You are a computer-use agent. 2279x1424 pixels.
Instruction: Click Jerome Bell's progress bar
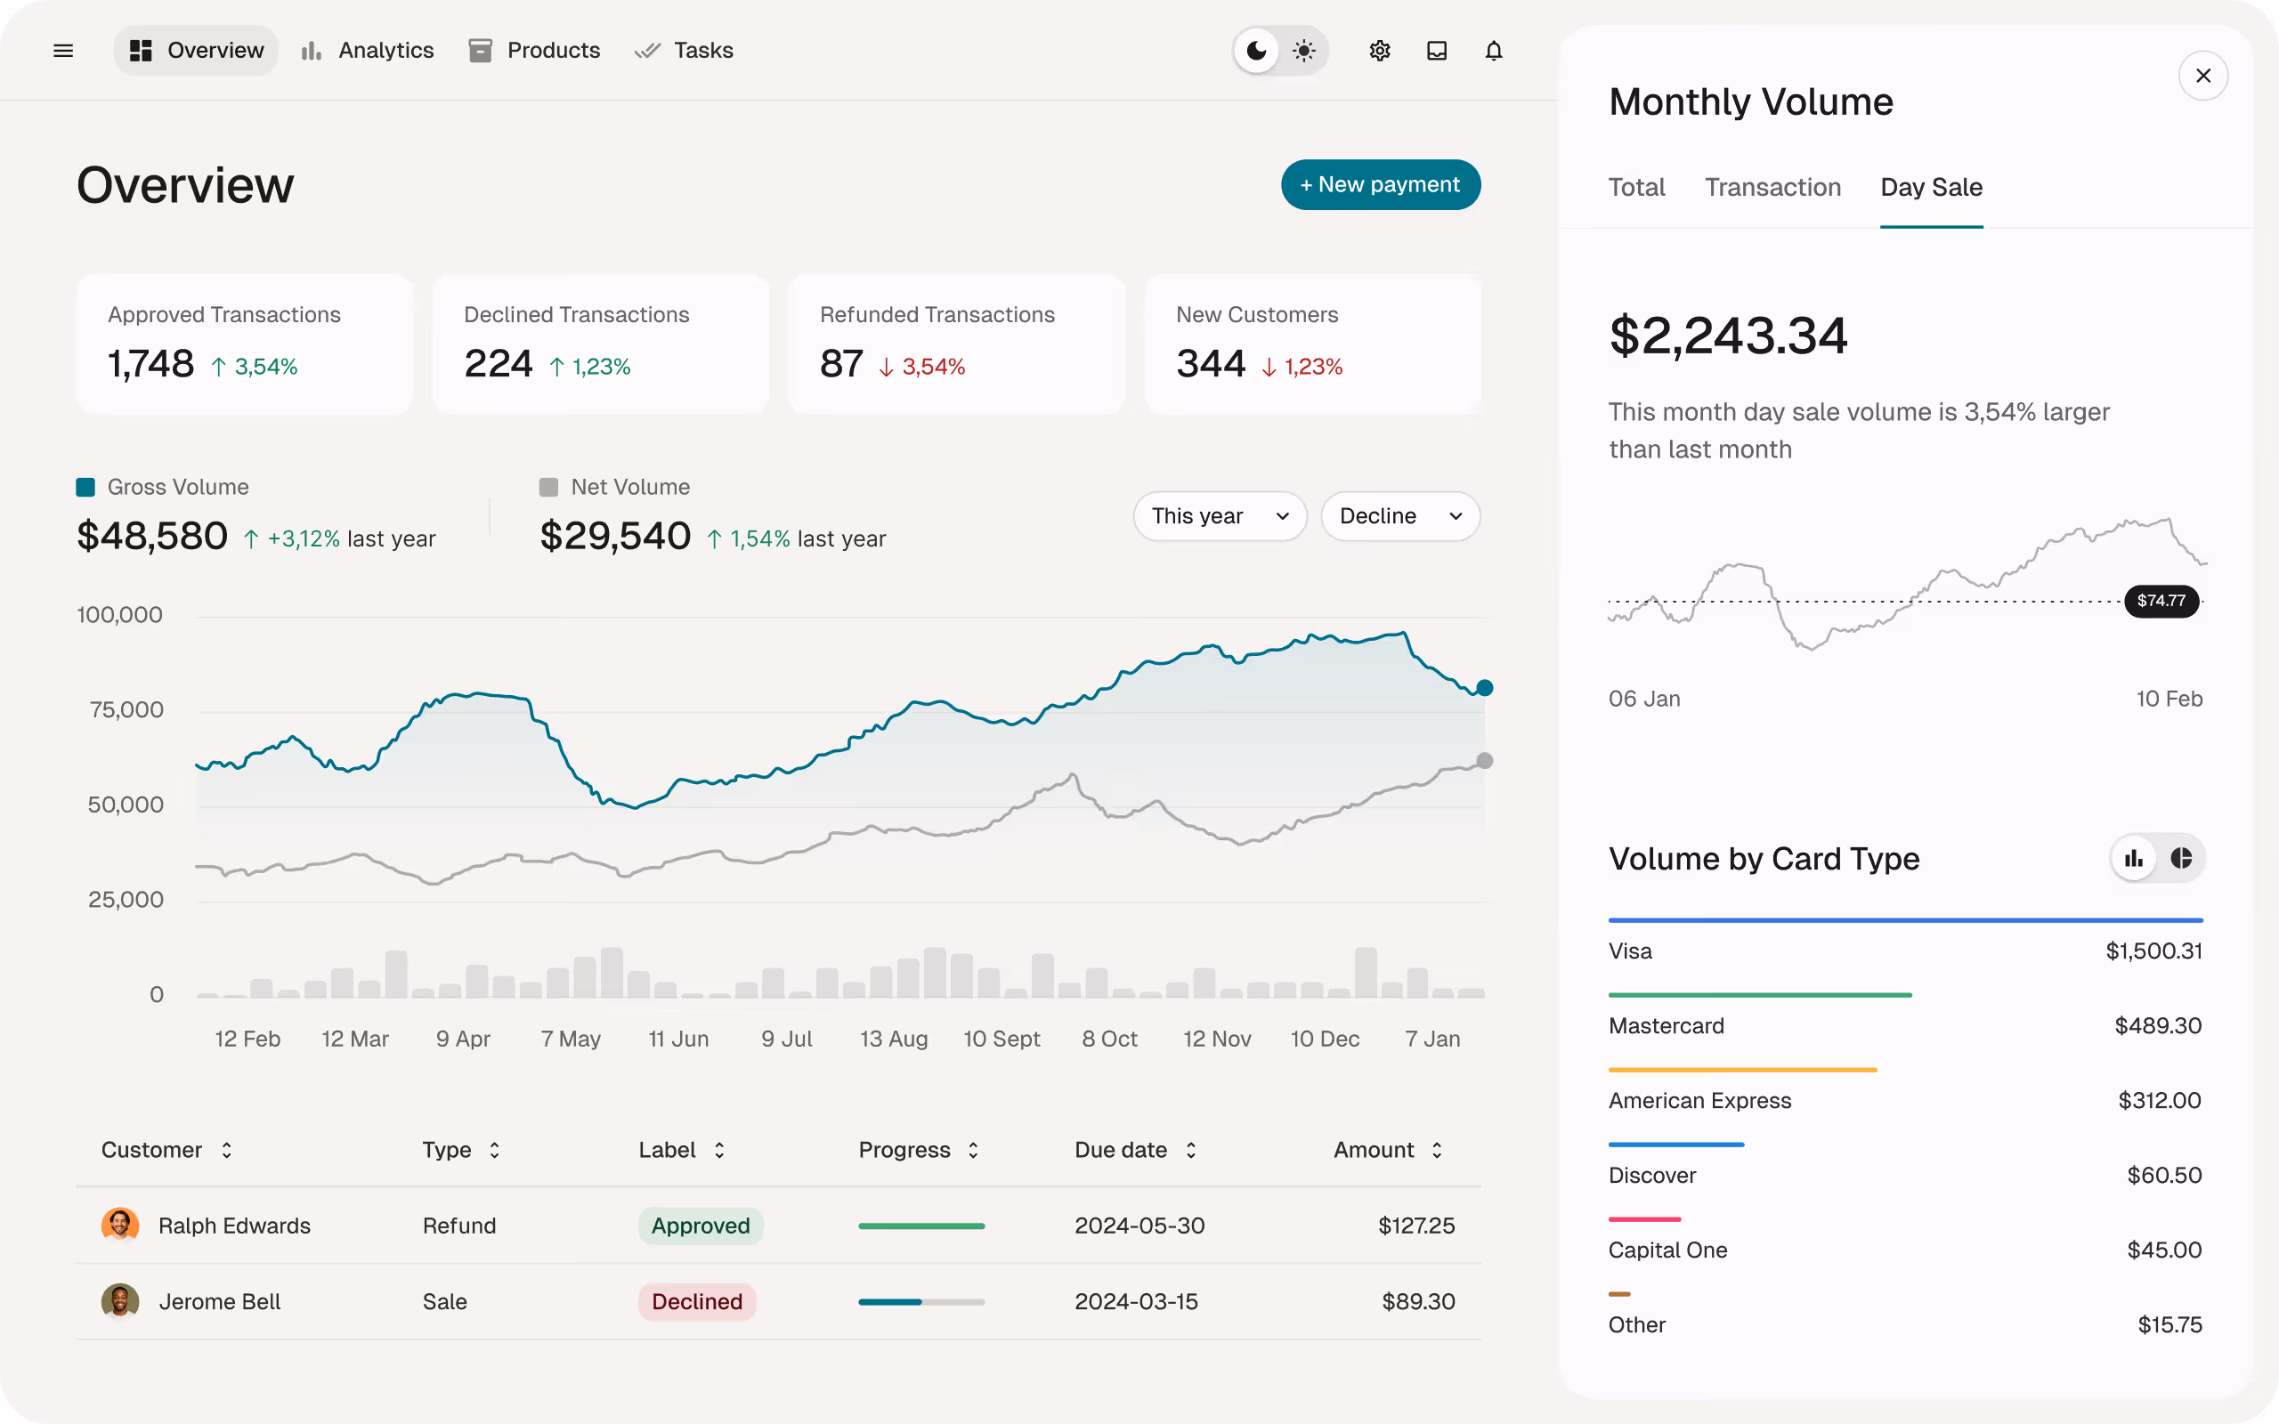[921, 1301]
